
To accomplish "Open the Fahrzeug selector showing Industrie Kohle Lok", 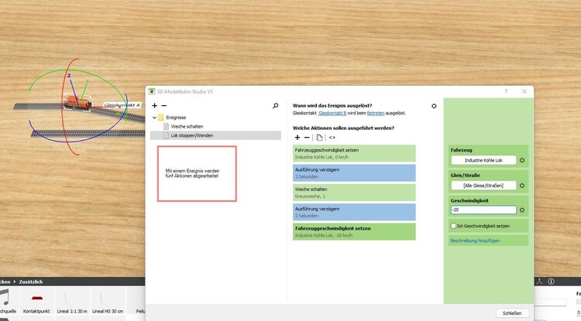I will tap(483, 160).
